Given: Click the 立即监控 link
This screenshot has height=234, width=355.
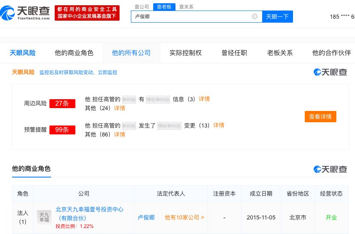Looking at the screenshot, I should point(107,72).
